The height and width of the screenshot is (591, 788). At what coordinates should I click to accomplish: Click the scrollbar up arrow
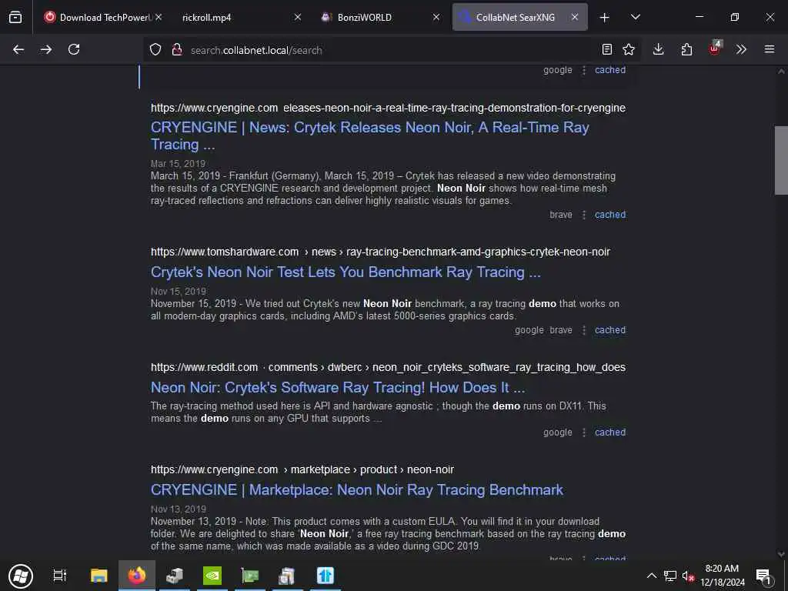781,72
